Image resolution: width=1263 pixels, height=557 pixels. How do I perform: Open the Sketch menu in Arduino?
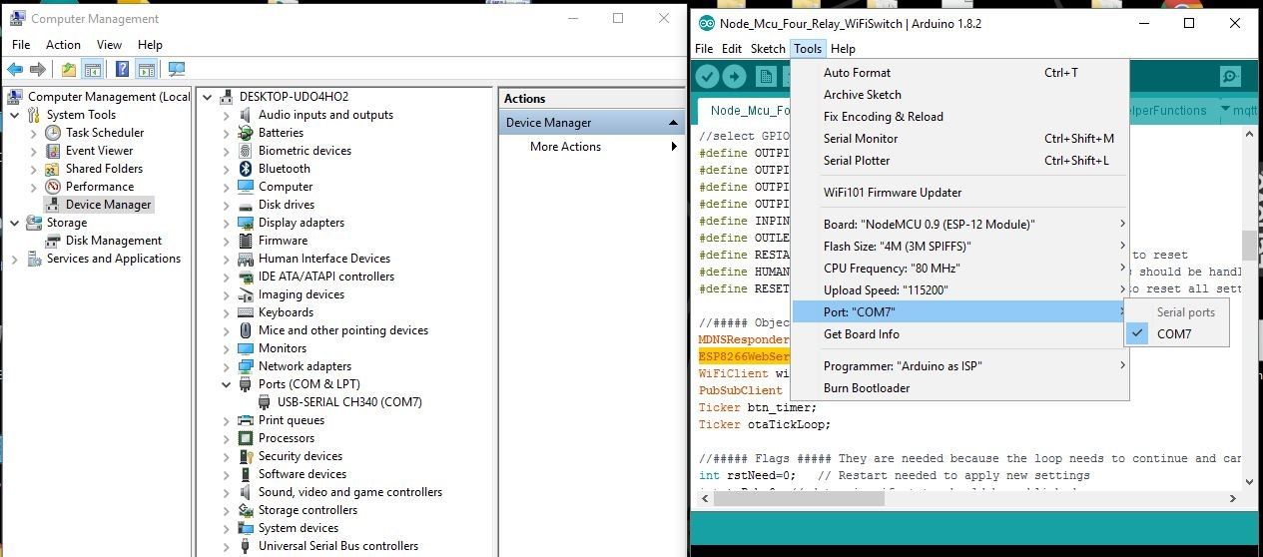768,48
